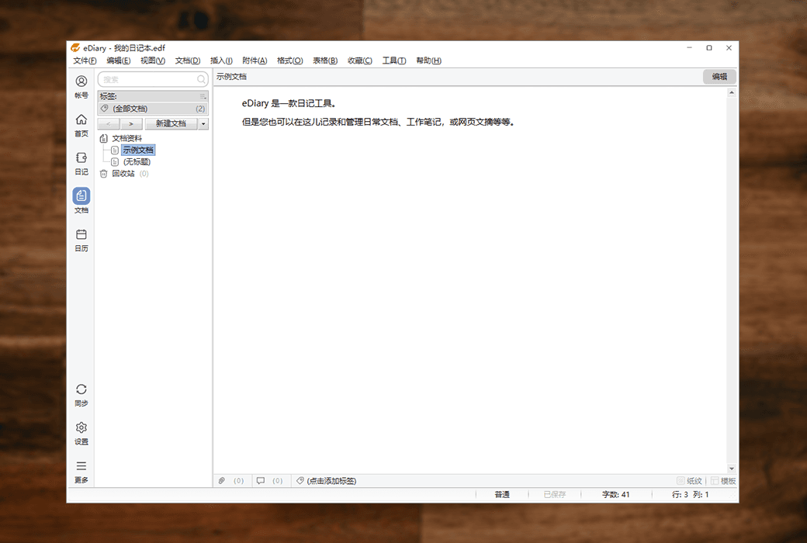Click the 行: 3 列: 1 position indicator
This screenshot has height=543, width=807.
point(690,495)
